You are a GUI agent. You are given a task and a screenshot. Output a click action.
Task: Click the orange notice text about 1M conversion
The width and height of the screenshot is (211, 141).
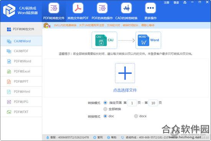(104, 25)
